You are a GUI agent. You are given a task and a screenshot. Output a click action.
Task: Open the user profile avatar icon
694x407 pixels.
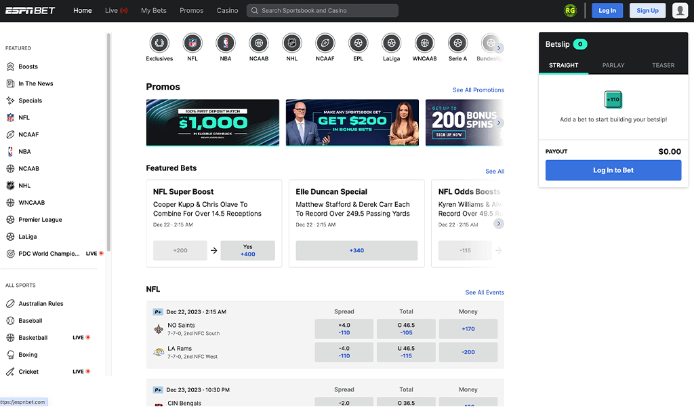pyautogui.click(x=680, y=11)
